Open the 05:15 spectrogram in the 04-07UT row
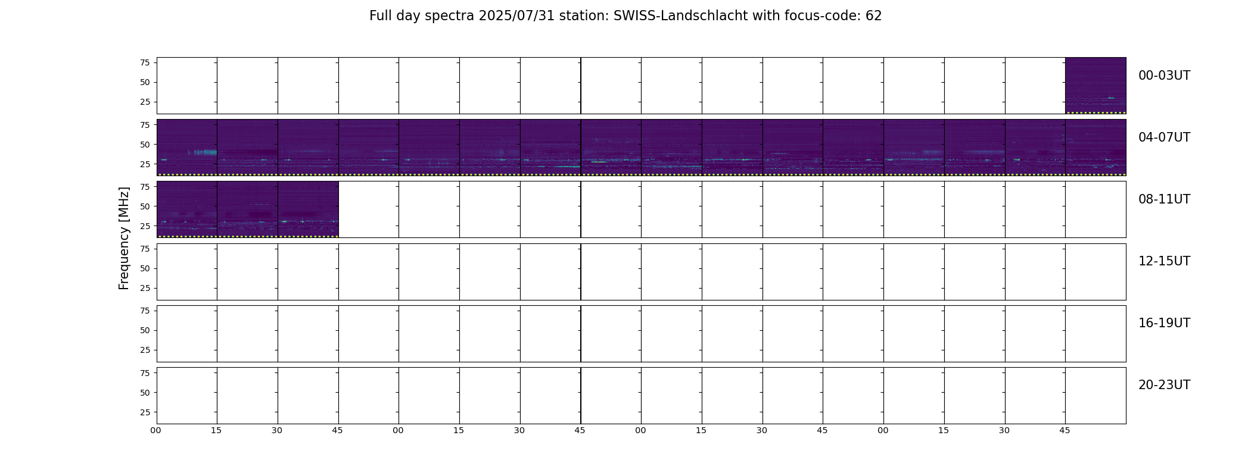This screenshot has width=1251, height=476. pyautogui.click(x=490, y=148)
